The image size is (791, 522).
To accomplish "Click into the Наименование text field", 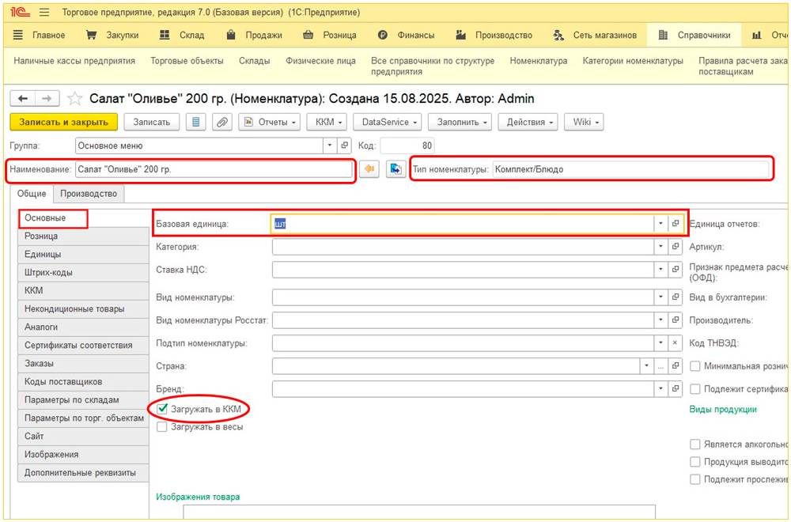I will (x=214, y=169).
